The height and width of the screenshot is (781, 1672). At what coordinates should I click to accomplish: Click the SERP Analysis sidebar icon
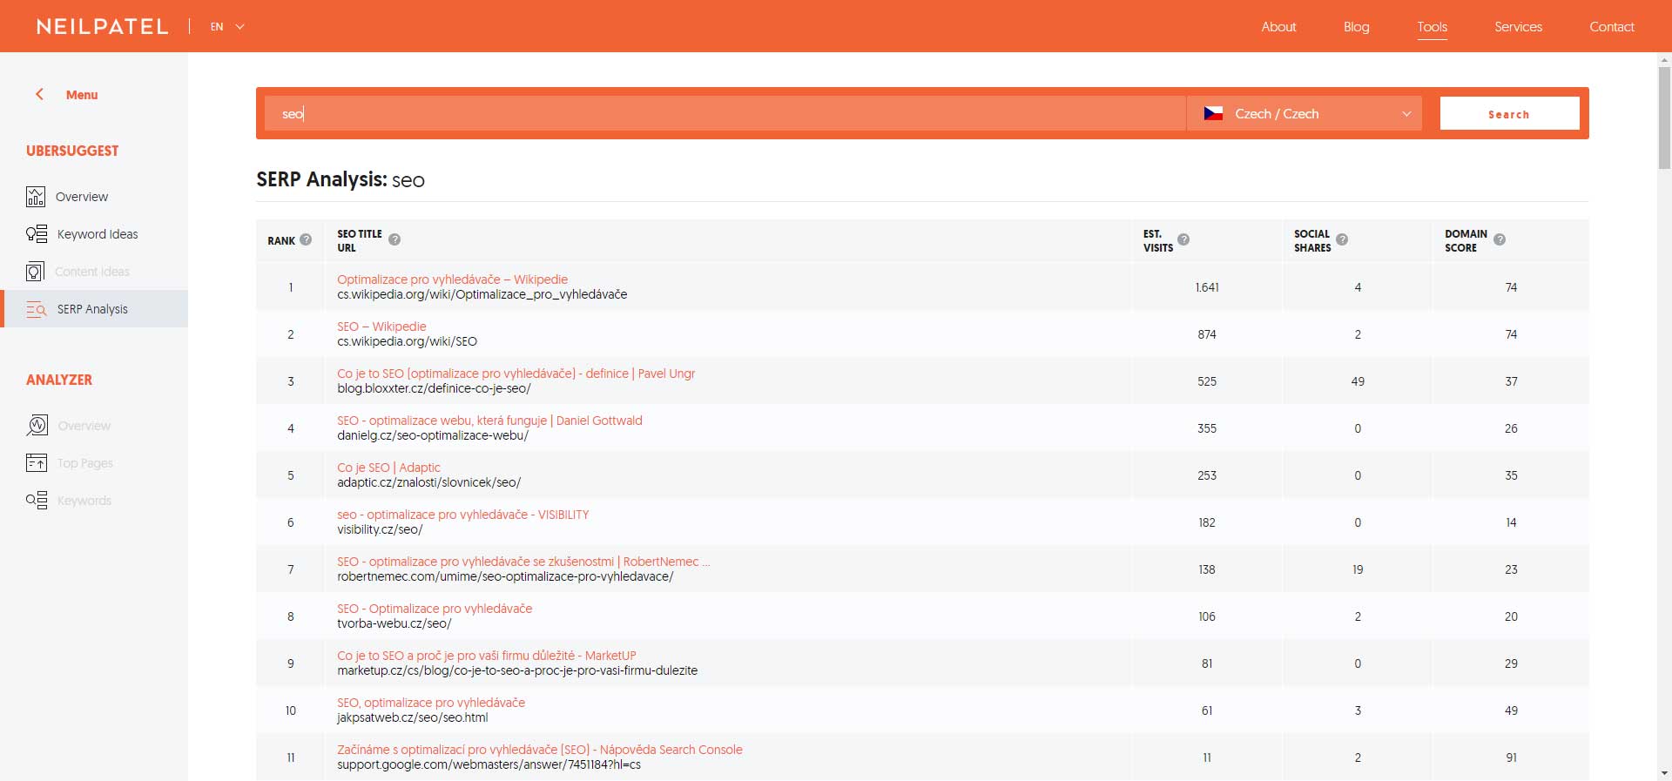[37, 309]
